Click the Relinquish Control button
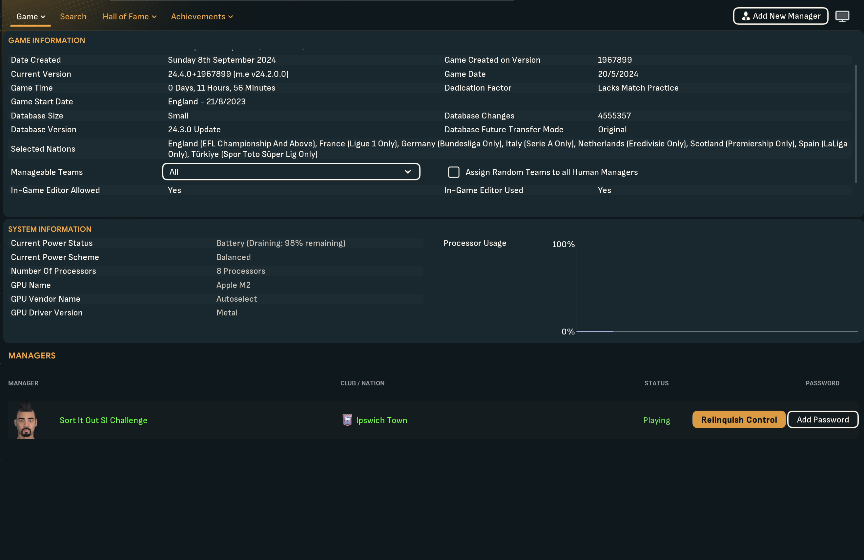 (x=739, y=420)
